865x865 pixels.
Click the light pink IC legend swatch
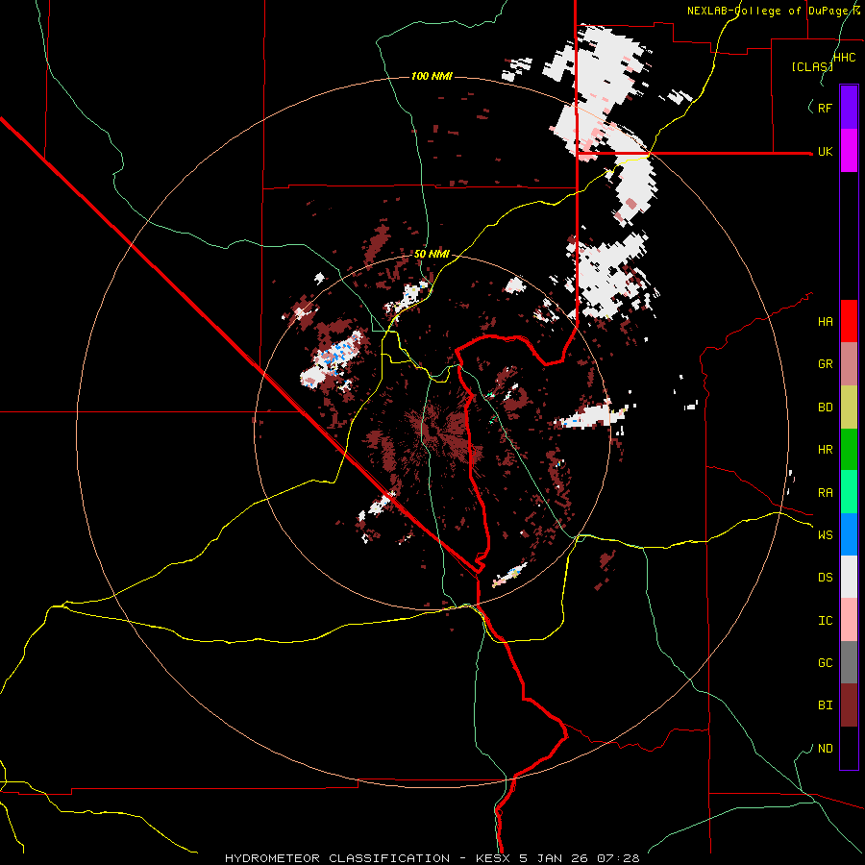tap(849, 620)
